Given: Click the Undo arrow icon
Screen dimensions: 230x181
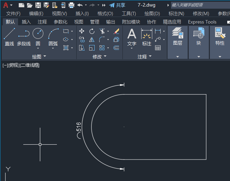Looking at the screenshot, I should click(x=80, y=5).
